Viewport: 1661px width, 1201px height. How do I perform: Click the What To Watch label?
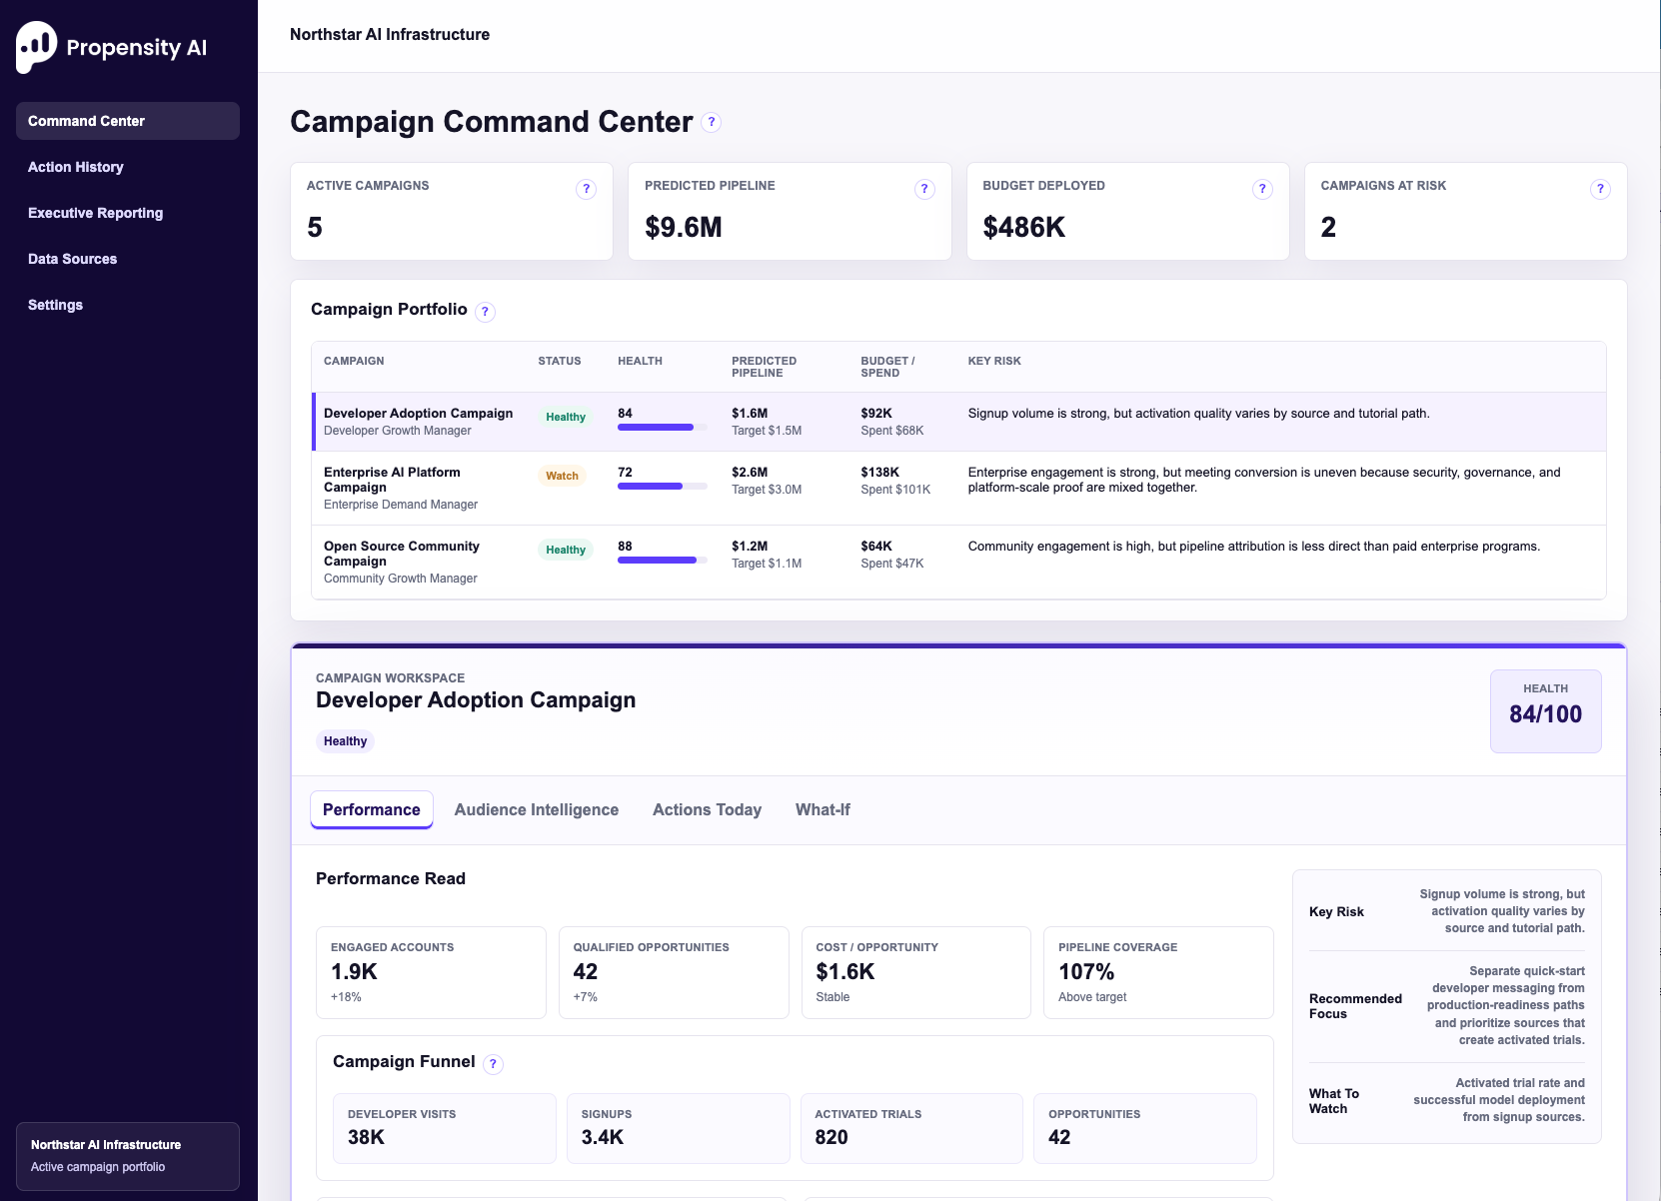[x=1334, y=1101]
